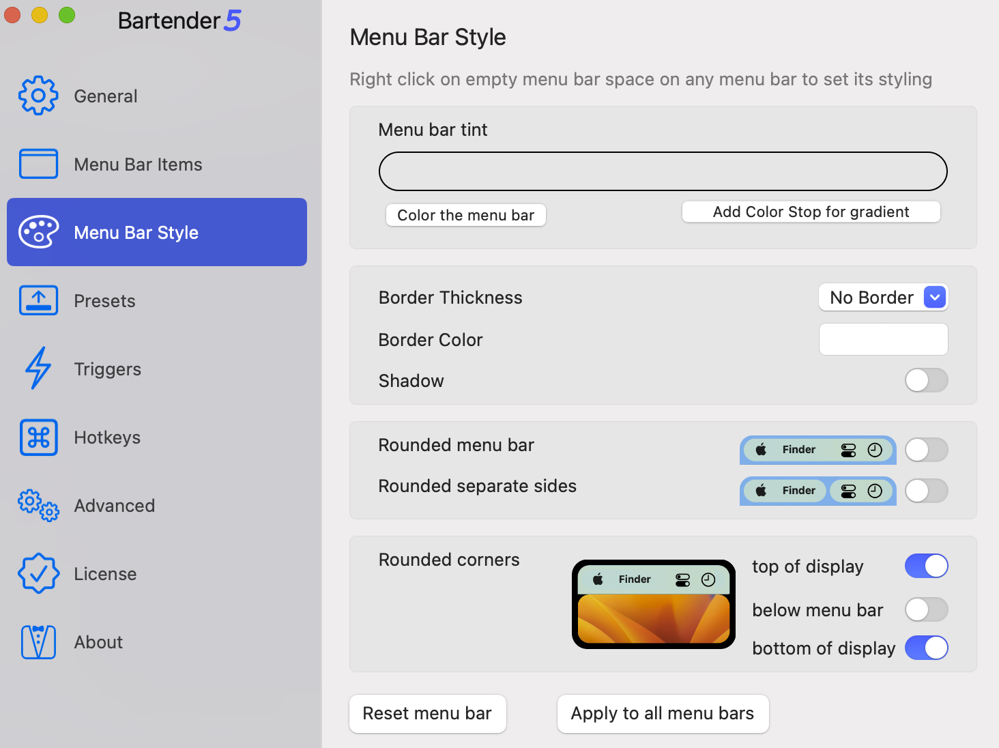Click Color the menu bar button
Viewport: 999px width, 748px height.
click(x=465, y=214)
